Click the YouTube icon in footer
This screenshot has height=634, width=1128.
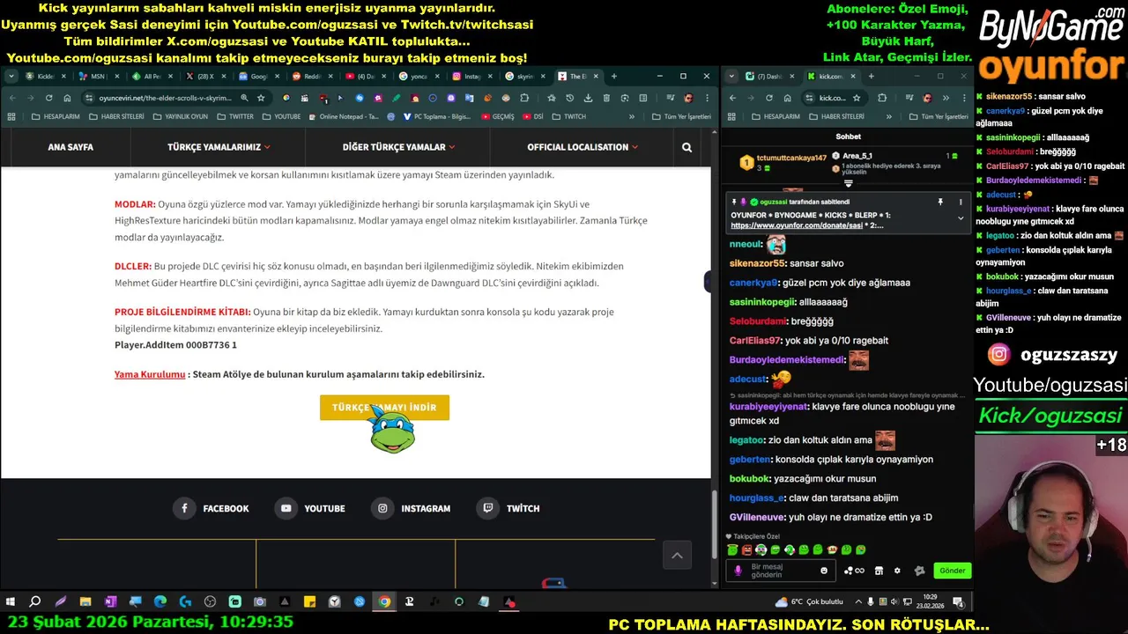286,508
